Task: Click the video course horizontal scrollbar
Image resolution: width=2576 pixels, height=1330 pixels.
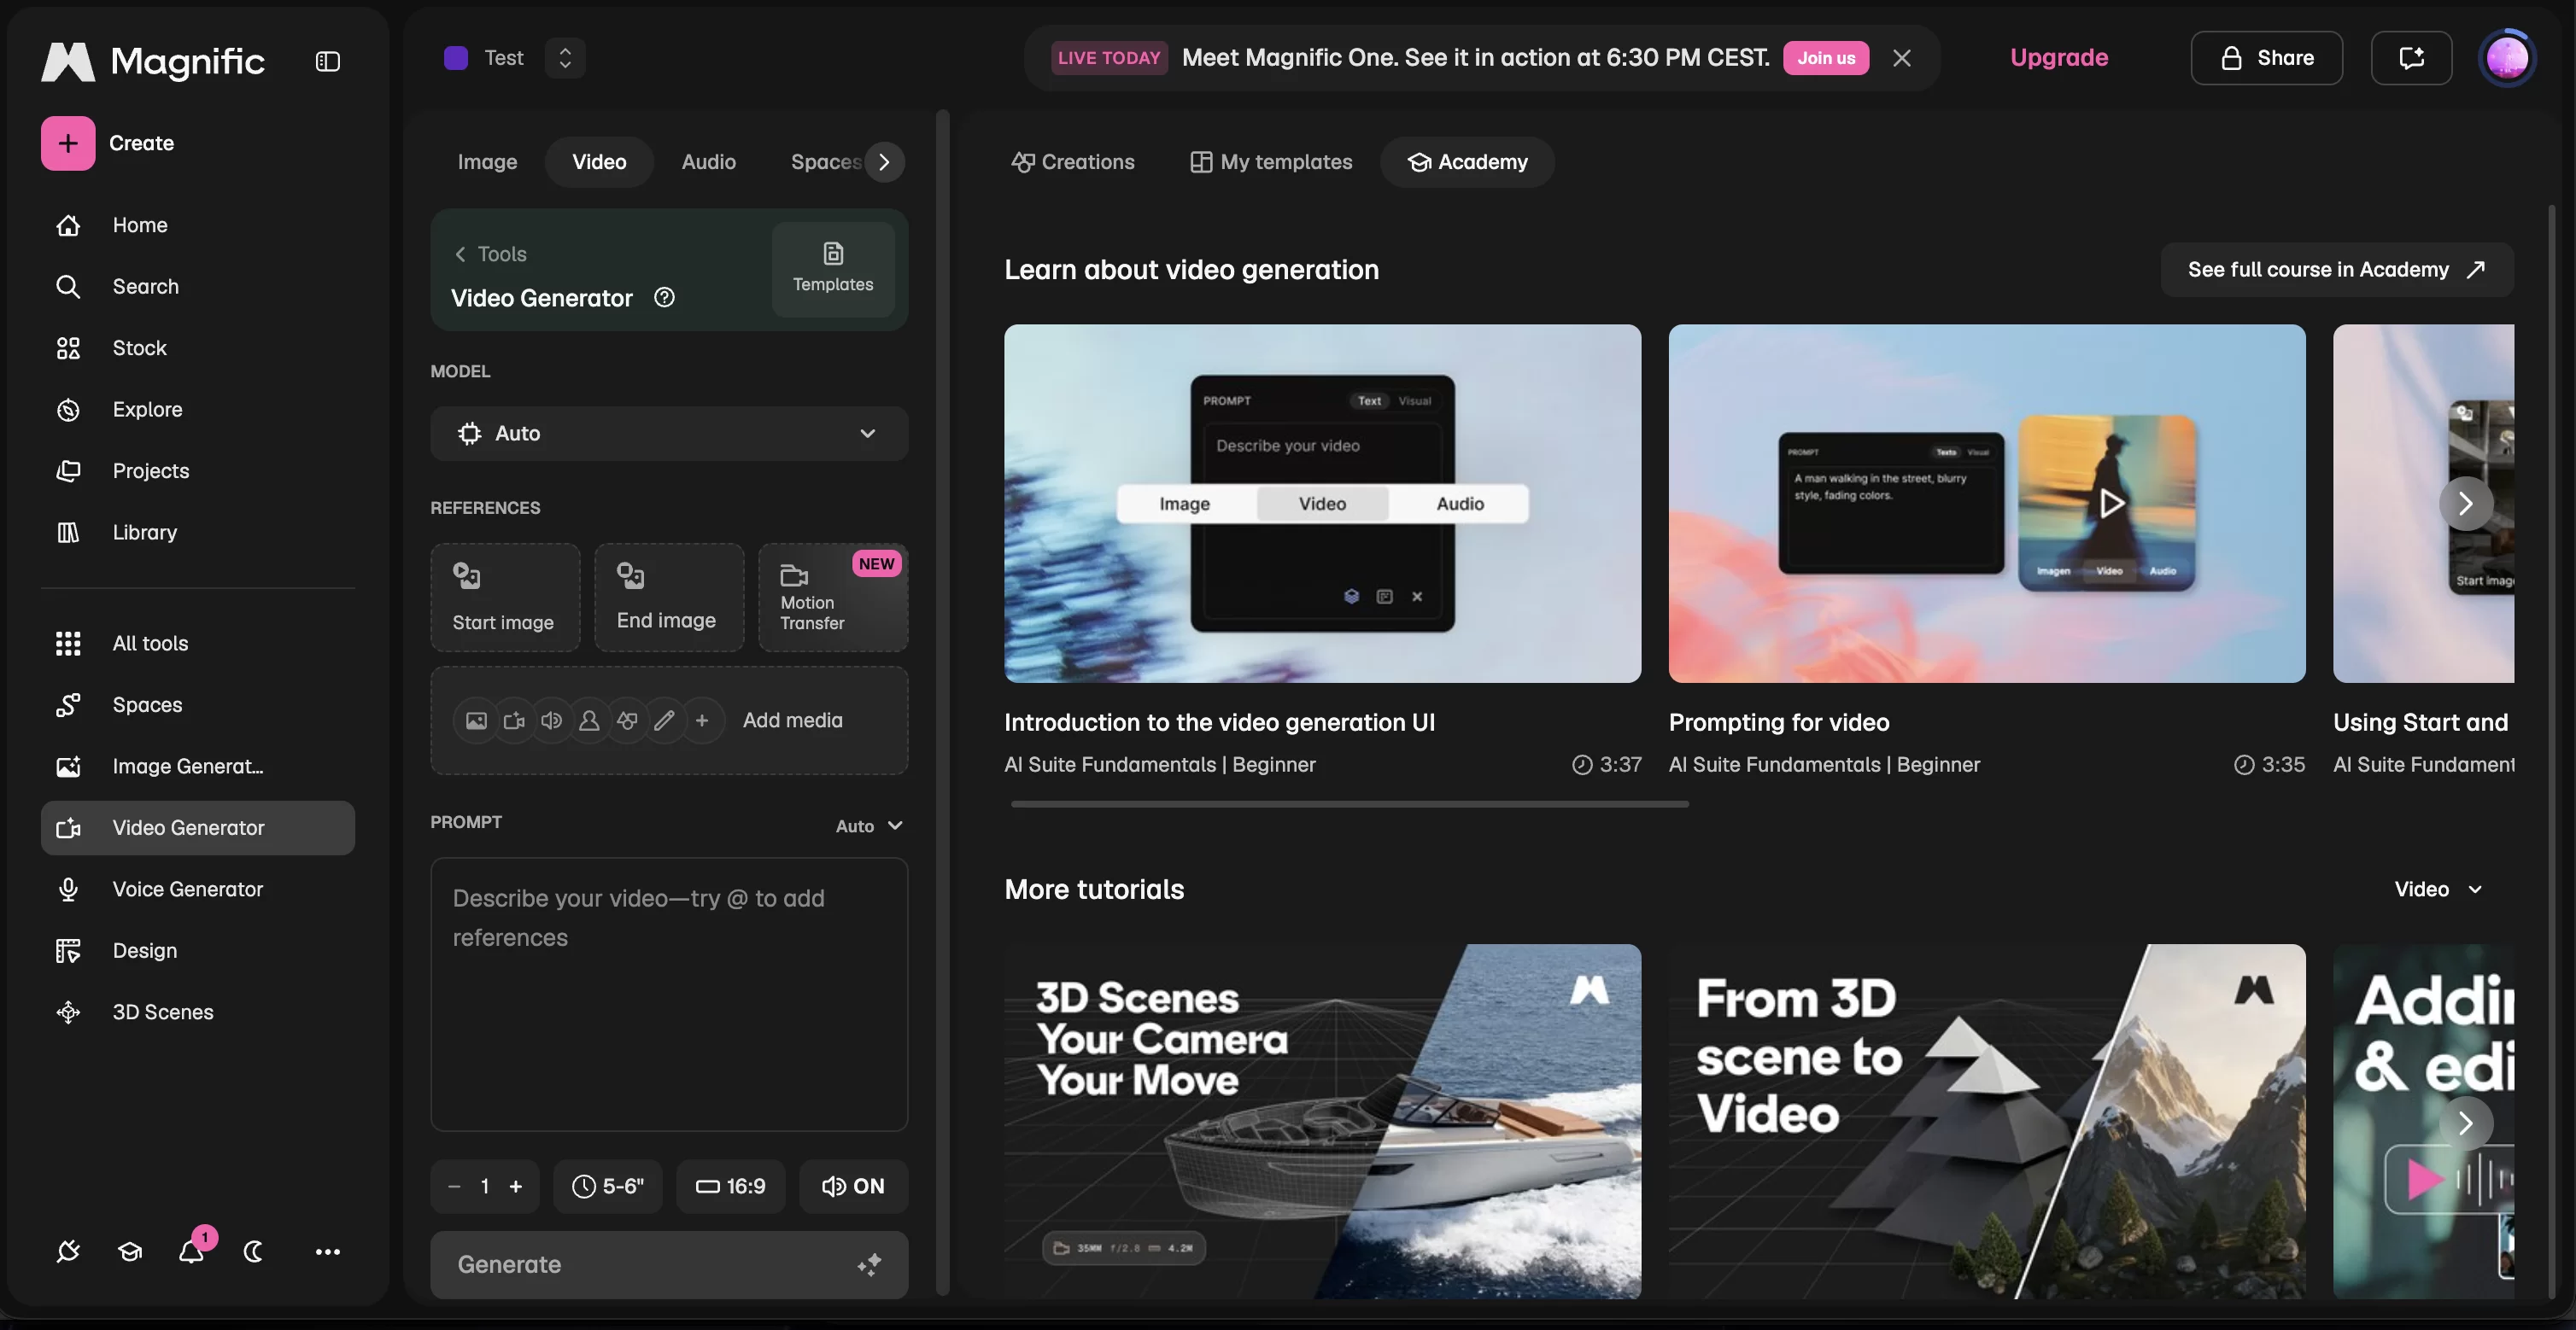Action: tap(1349, 804)
